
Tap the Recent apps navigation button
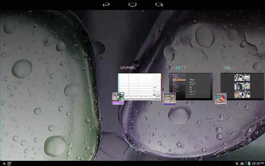(x=159, y=5)
